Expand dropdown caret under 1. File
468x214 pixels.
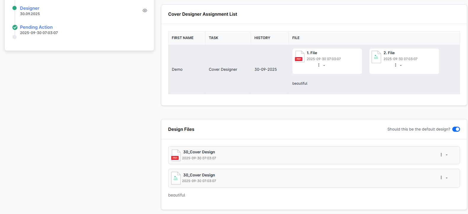(x=324, y=65)
